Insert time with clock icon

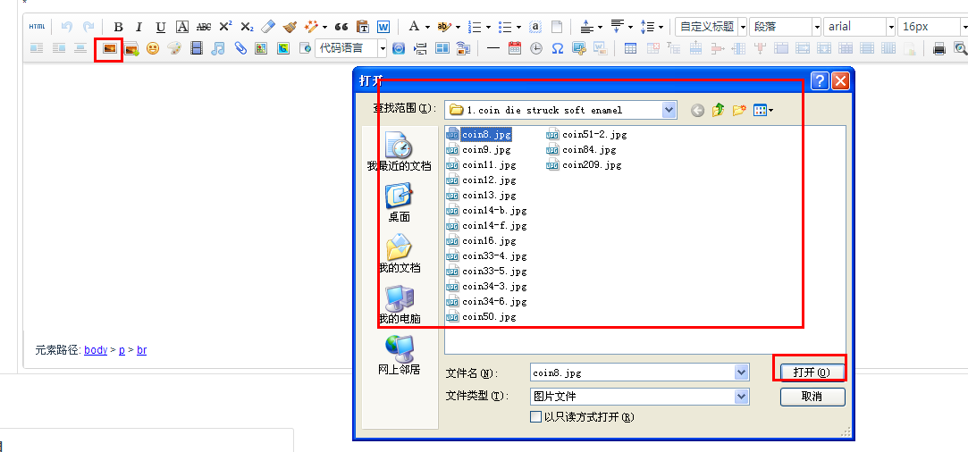coord(536,48)
